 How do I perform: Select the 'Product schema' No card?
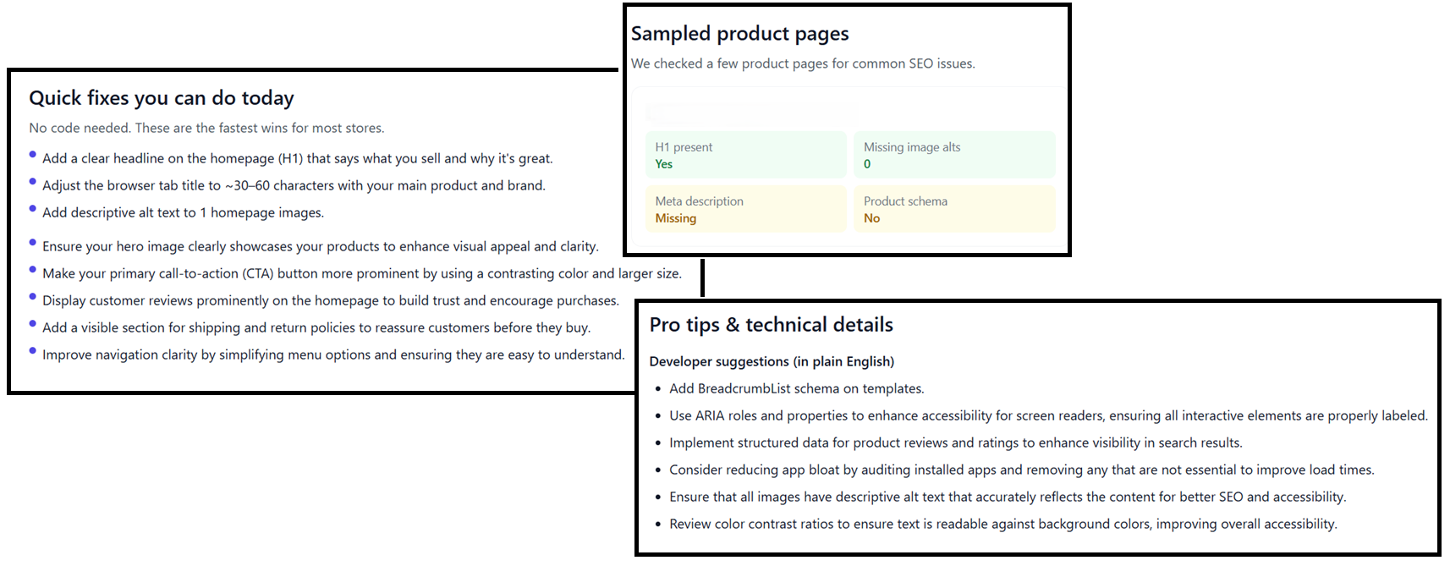(x=953, y=209)
